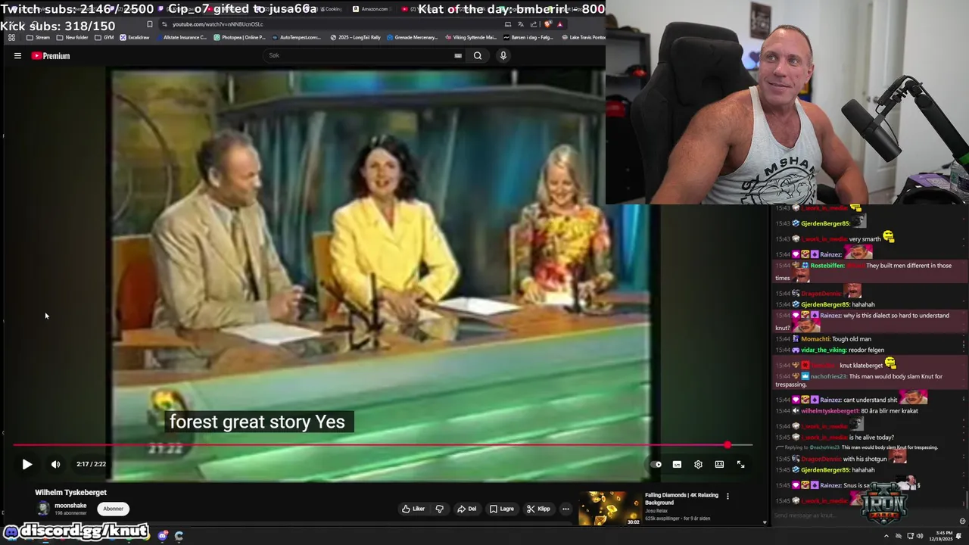Subscribe with the Abonner button
Image resolution: width=969 pixels, height=545 pixels.
click(x=114, y=509)
